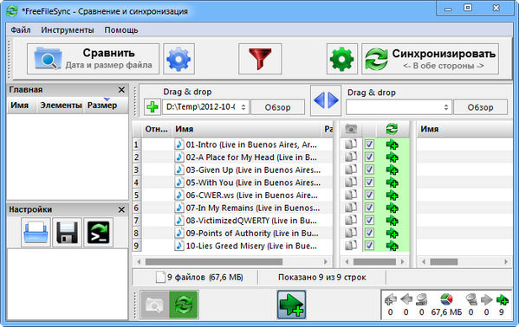Click status text 9 файлов (67,6 МБ)

pos(204,278)
